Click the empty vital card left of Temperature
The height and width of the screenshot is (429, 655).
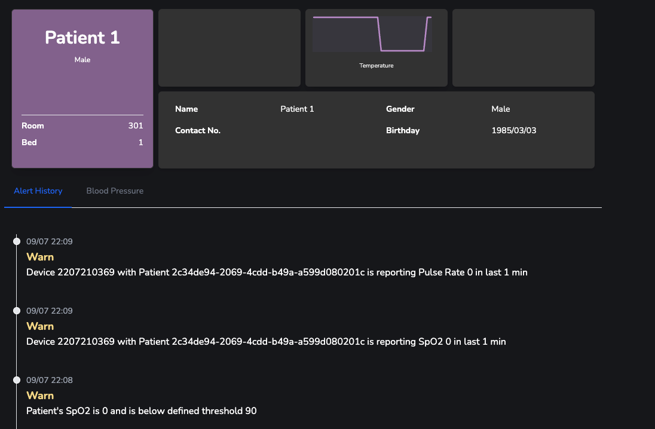click(x=229, y=47)
